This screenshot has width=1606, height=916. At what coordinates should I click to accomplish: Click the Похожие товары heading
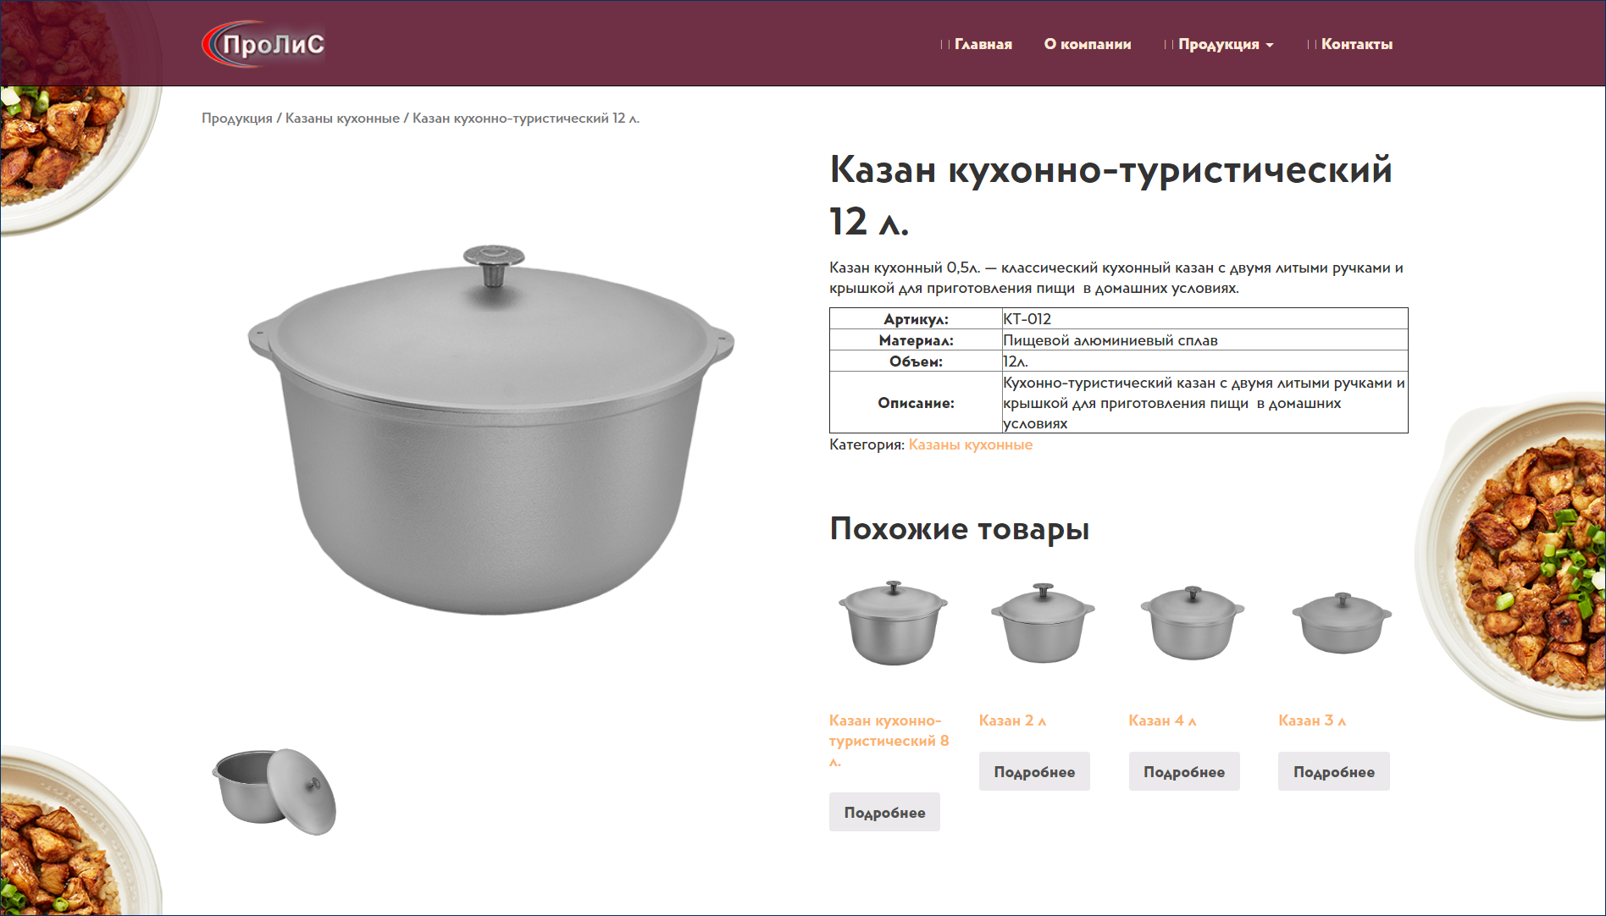[x=959, y=529]
